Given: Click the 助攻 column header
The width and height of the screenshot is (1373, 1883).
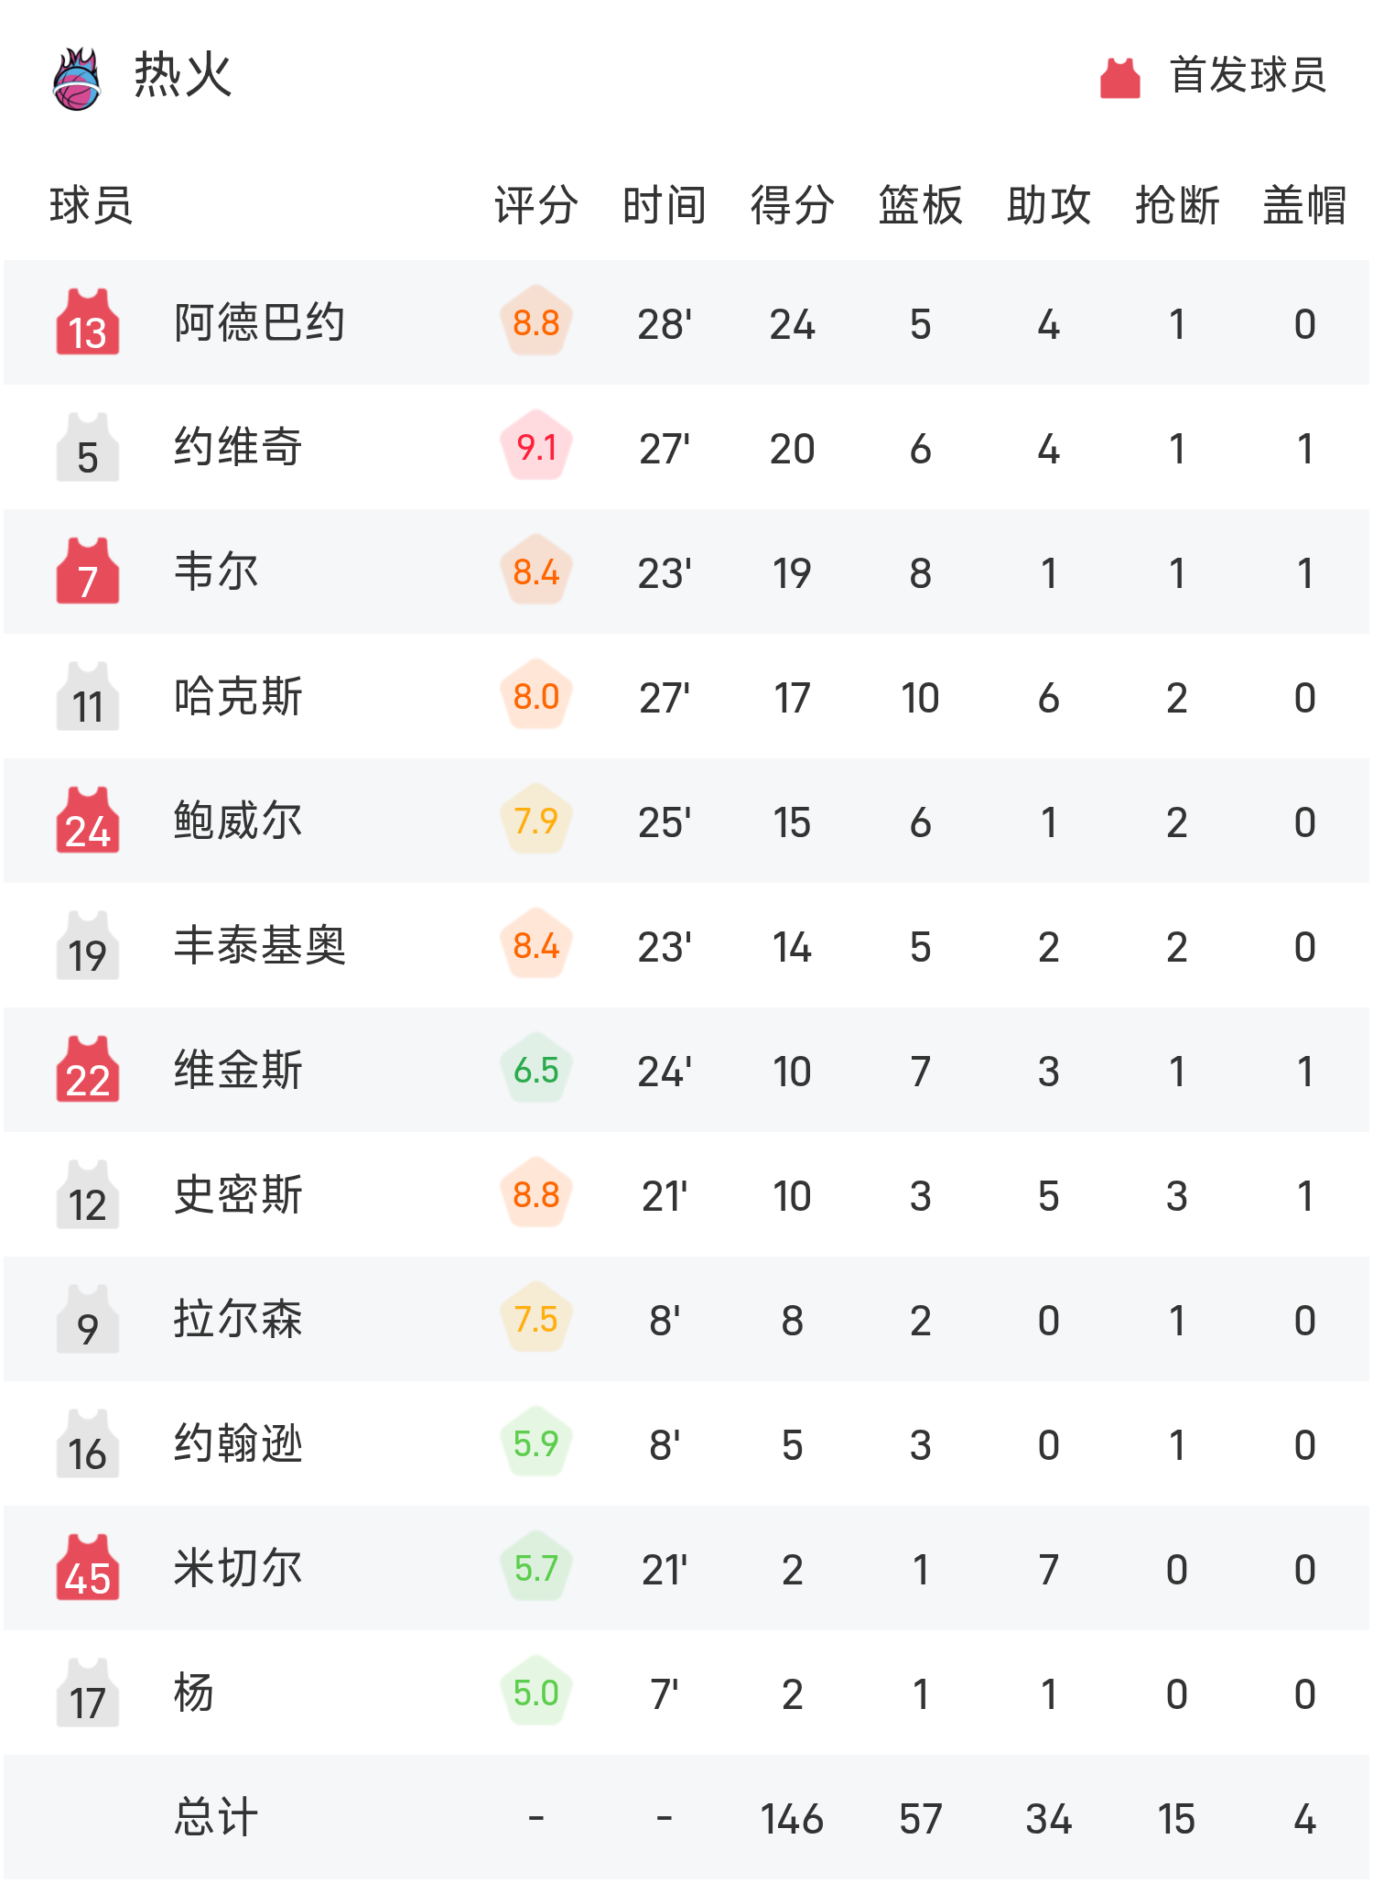Looking at the screenshot, I should [x=1048, y=205].
